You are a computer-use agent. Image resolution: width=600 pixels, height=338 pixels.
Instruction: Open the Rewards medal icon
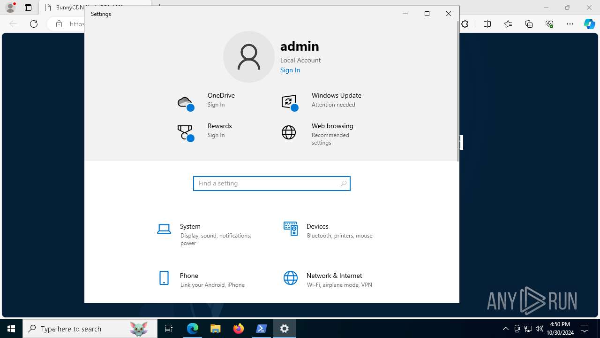click(x=186, y=133)
